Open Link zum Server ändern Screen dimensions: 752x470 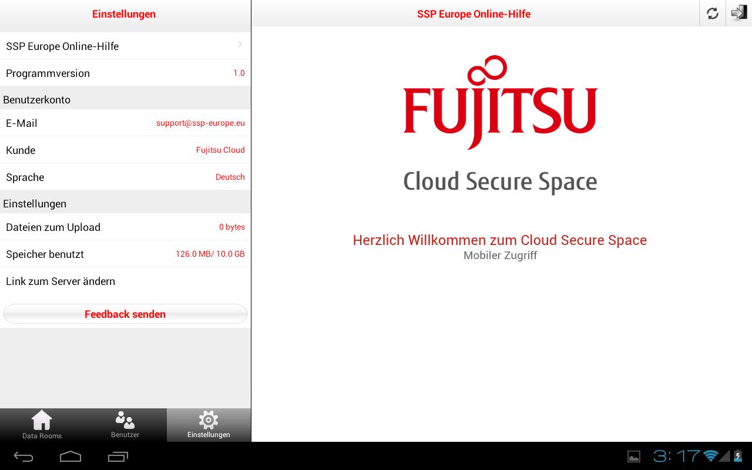(125, 281)
